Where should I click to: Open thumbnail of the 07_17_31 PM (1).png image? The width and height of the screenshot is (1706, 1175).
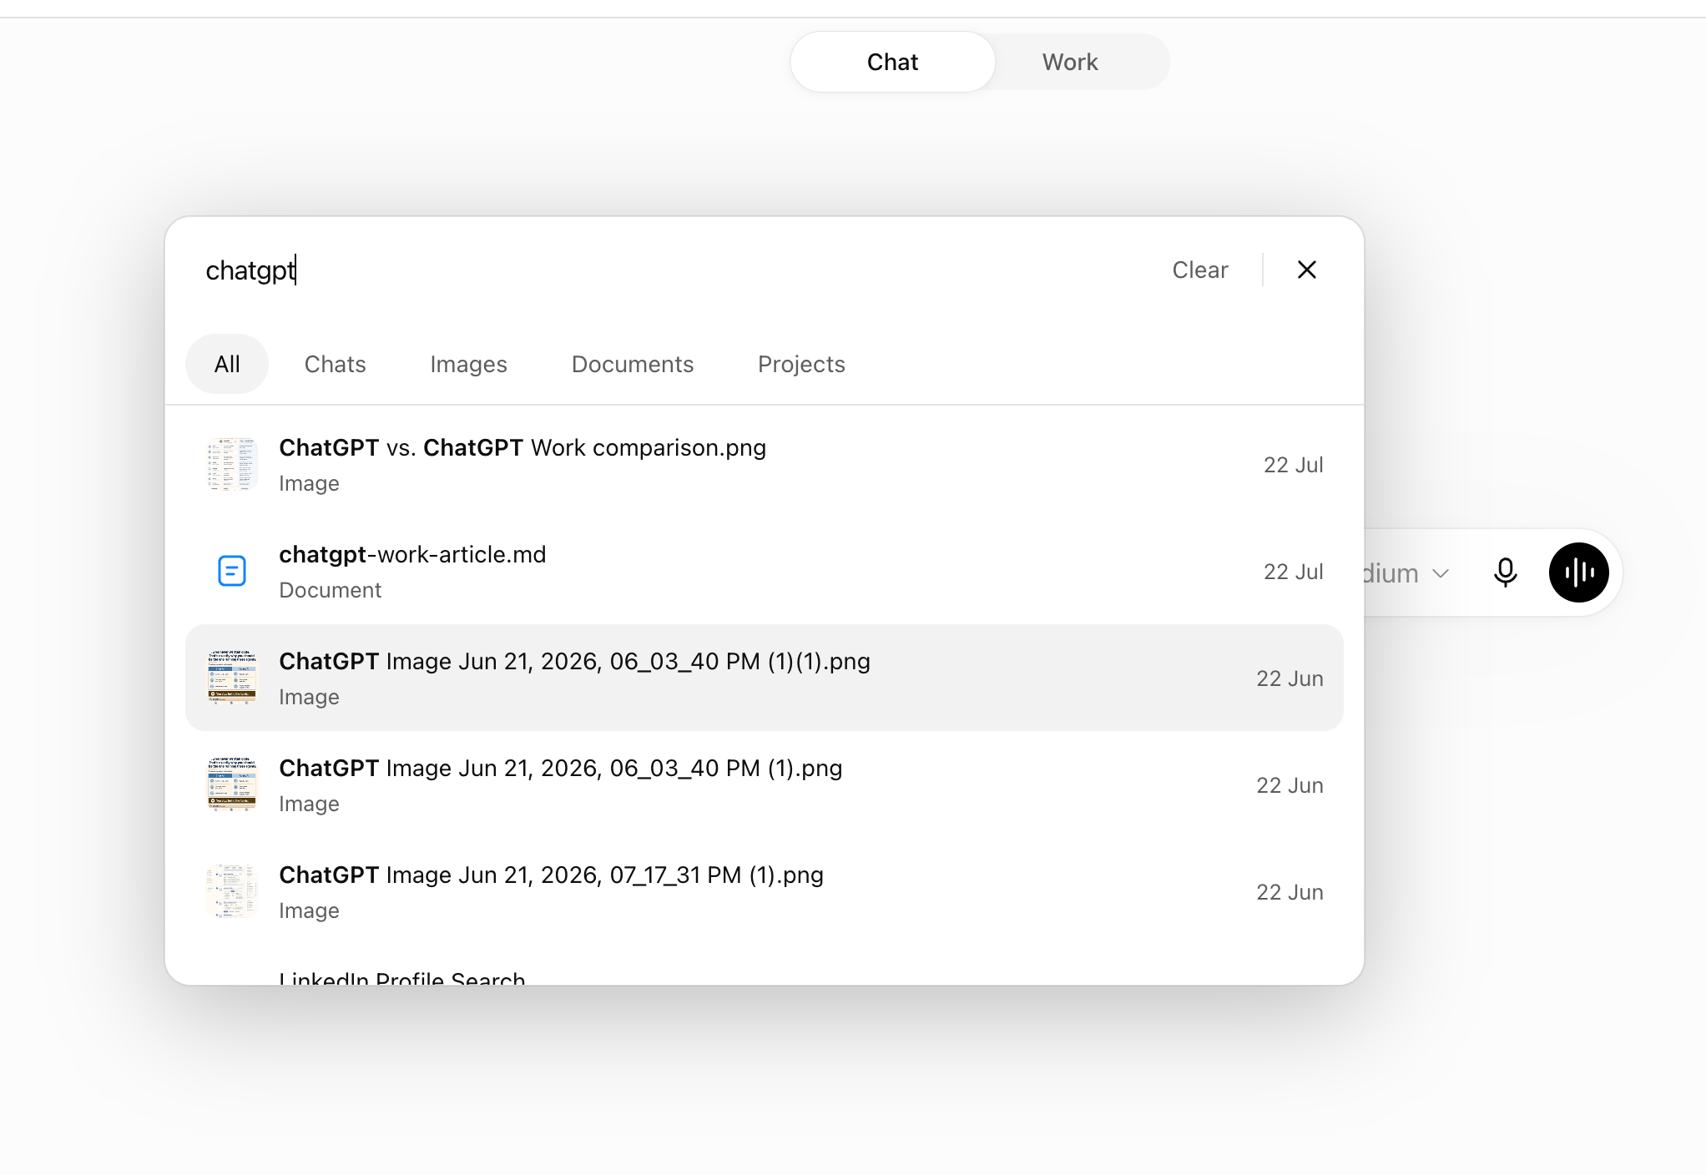tap(232, 891)
